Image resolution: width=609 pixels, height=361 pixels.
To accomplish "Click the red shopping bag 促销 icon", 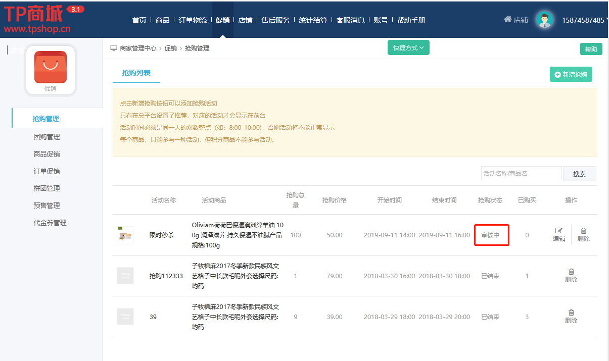I will click(51, 67).
